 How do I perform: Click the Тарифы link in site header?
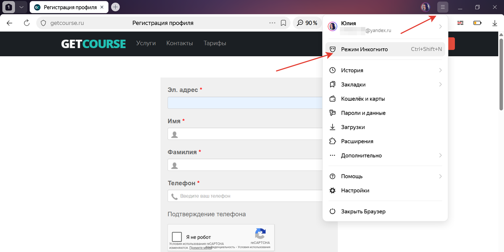(x=215, y=43)
